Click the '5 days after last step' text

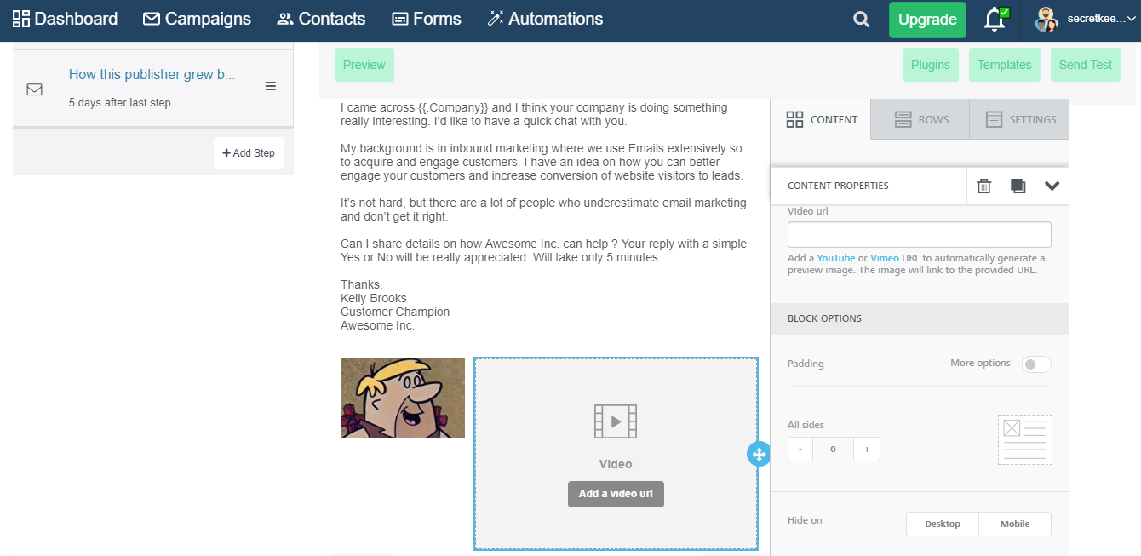tap(120, 103)
